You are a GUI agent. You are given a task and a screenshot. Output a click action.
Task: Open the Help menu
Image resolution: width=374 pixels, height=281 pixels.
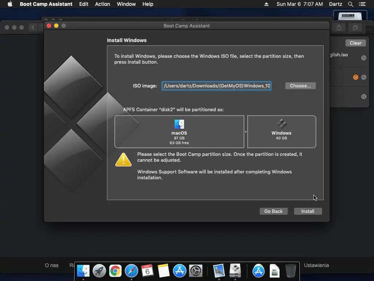point(148,4)
